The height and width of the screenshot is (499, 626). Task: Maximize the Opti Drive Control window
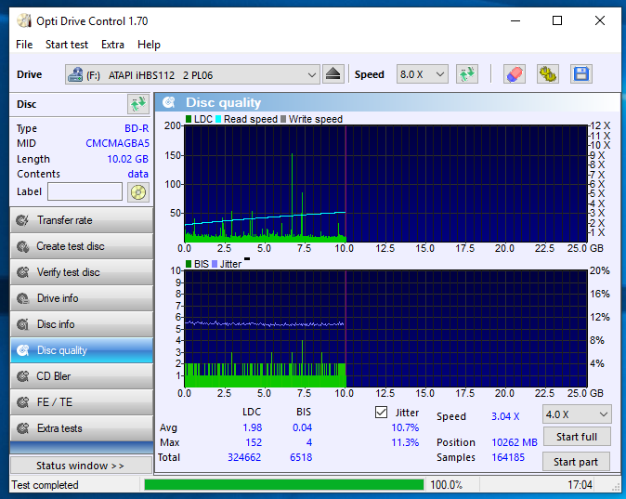point(557,20)
